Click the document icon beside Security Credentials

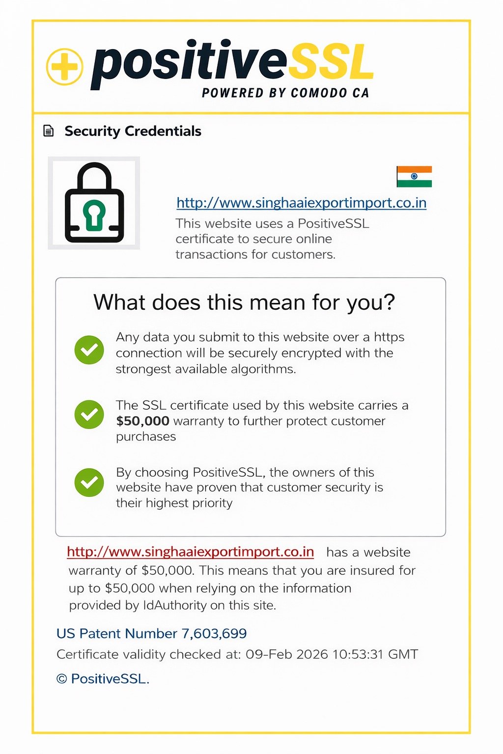[49, 131]
